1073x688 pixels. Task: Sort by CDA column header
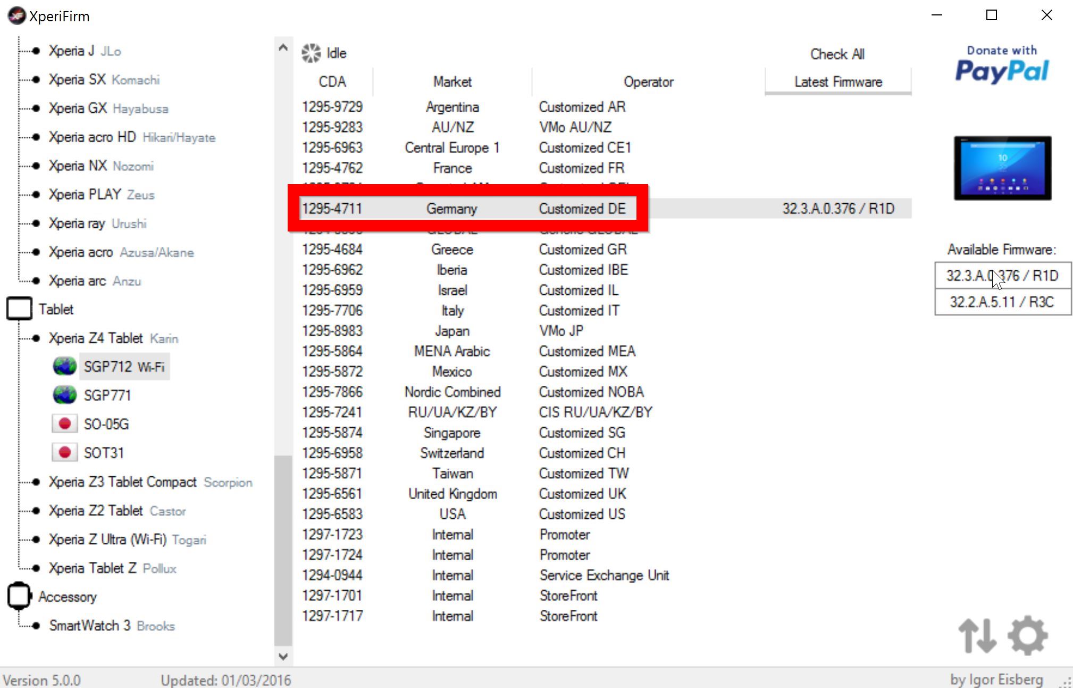point(332,82)
